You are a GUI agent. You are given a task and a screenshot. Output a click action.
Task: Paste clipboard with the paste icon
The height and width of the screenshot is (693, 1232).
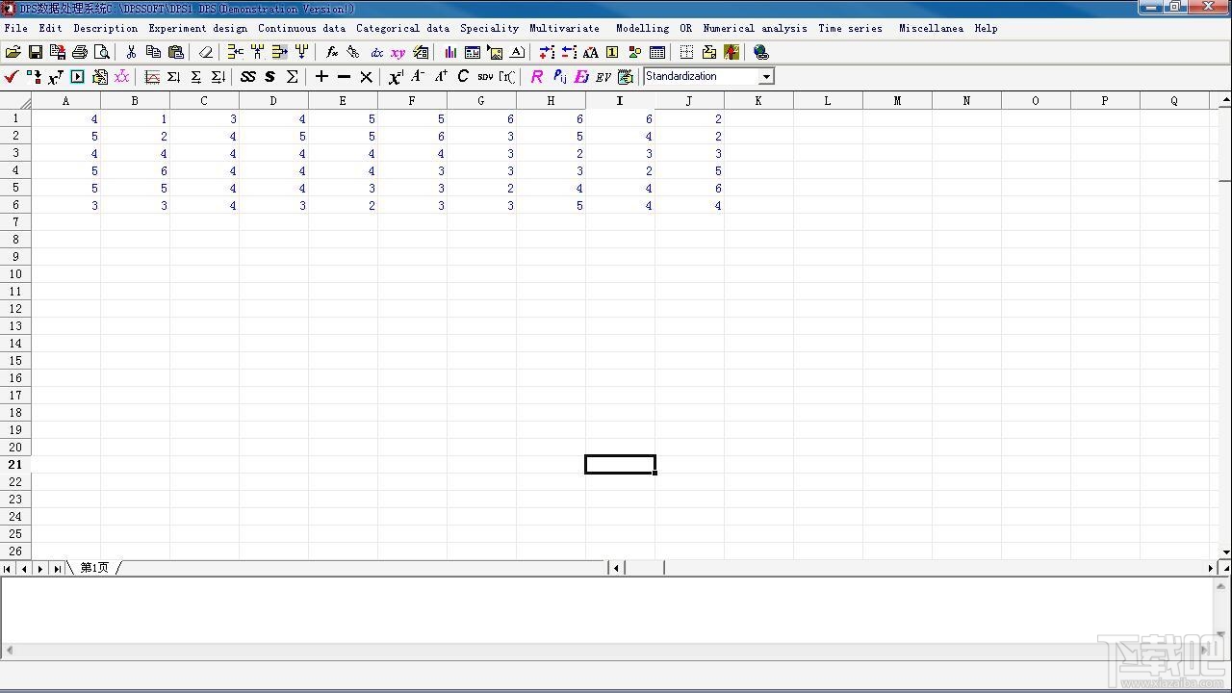[x=175, y=52]
